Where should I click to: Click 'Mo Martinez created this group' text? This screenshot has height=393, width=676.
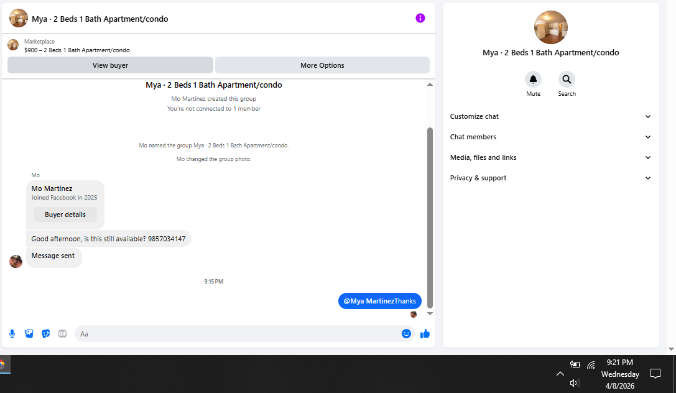[214, 99]
